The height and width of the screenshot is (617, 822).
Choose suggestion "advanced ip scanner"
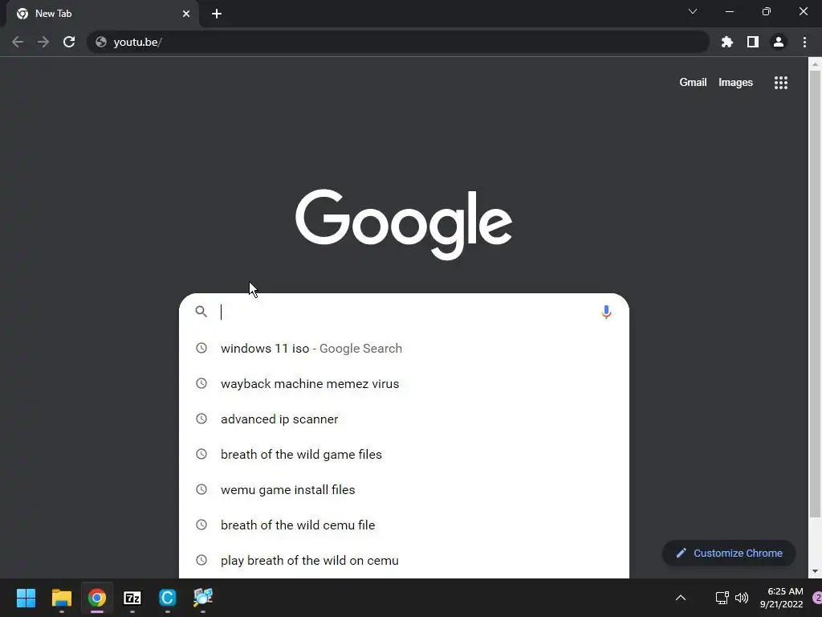click(x=404, y=419)
